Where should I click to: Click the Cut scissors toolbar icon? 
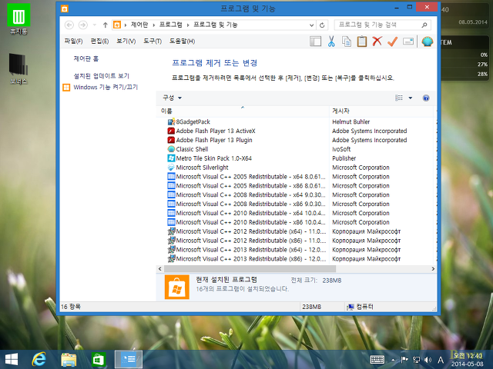pyautogui.click(x=331, y=41)
